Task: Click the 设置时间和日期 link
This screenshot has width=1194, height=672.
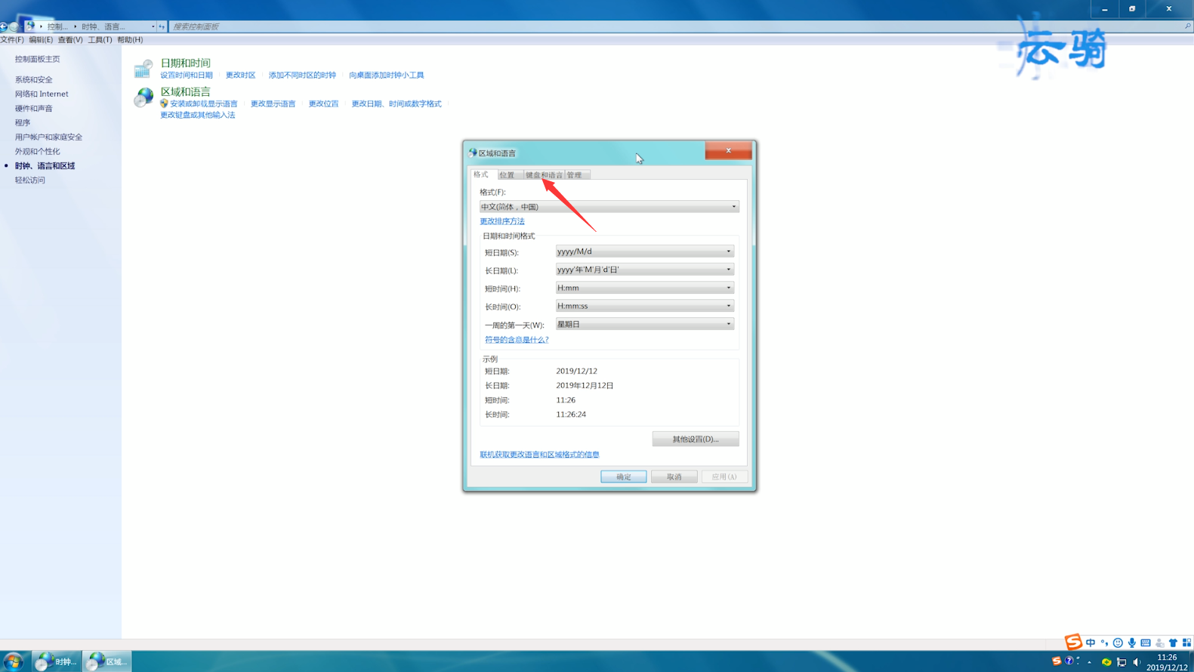Action: point(187,75)
